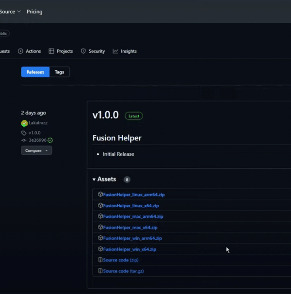
Task: Download FusionHelper_mac_arm64.zip
Action: pos(133,216)
